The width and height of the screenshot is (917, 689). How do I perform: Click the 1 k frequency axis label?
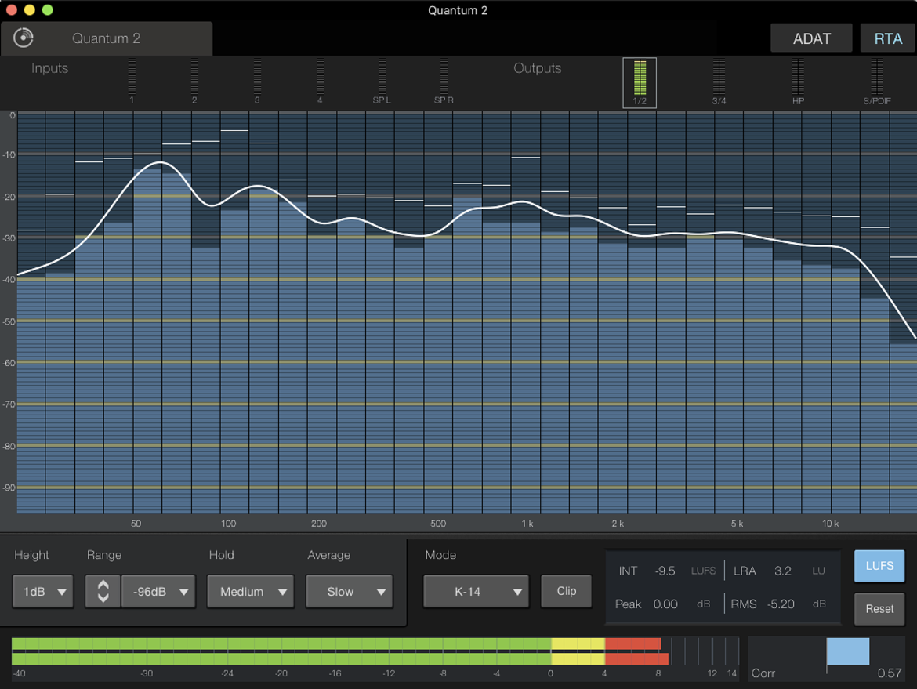pos(527,524)
